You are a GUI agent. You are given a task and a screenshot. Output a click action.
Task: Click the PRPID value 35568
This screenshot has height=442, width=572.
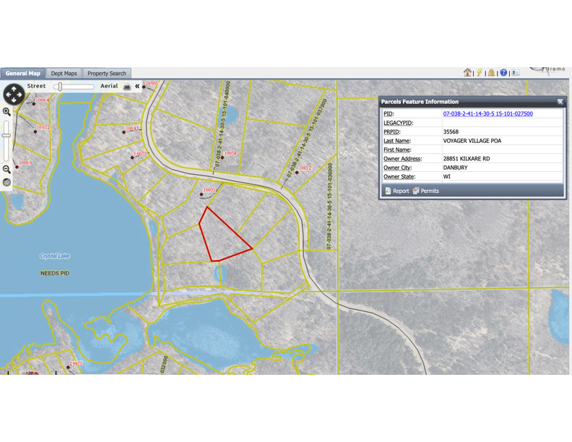click(x=451, y=131)
